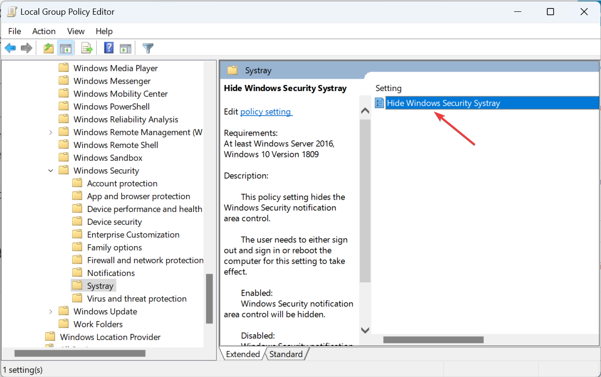Select Device performance and health folder

point(145,209)
